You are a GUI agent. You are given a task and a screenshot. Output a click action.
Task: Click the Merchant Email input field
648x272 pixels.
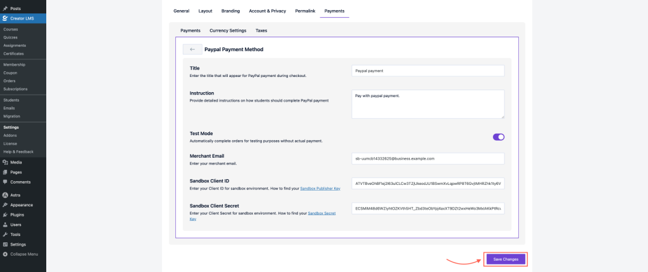coord(428,158)
